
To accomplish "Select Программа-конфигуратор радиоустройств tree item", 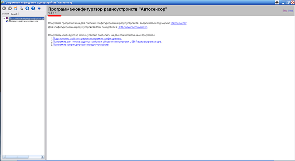I will coord(27,18).
